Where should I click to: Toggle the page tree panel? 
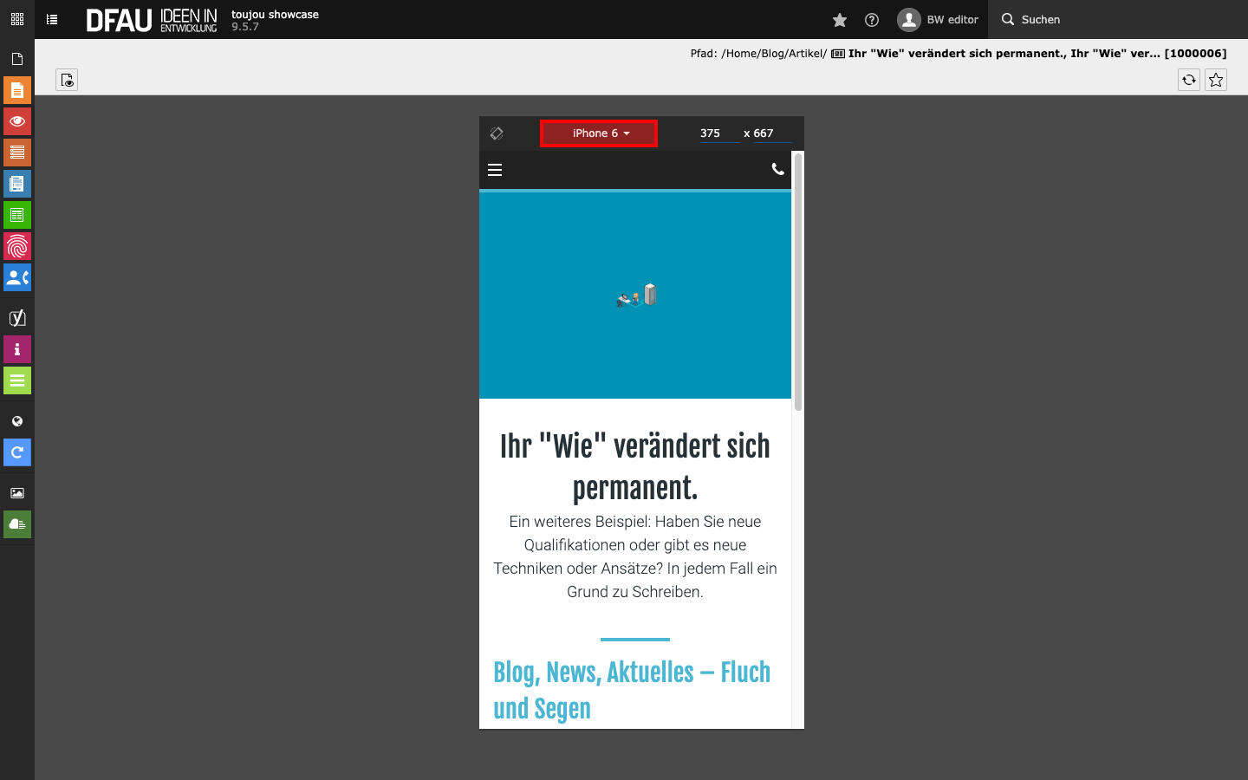[x=52, y=19]
